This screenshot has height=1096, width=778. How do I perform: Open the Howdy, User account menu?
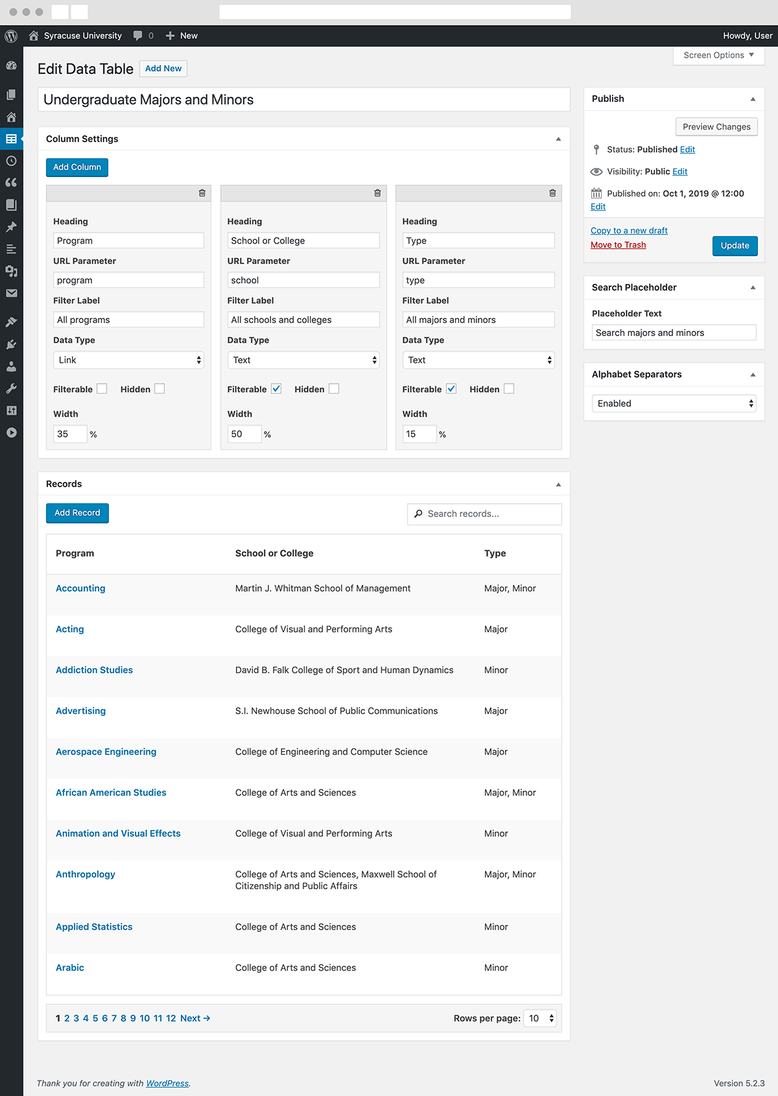tap(748, 36)
